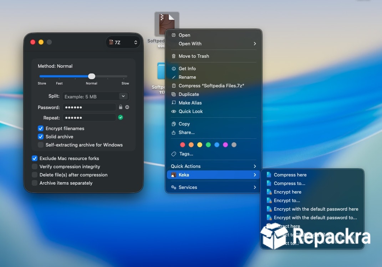Screen dimensions: 382x267
Task: Click Compress to… in Keka submenu
Action: (312, 183)
